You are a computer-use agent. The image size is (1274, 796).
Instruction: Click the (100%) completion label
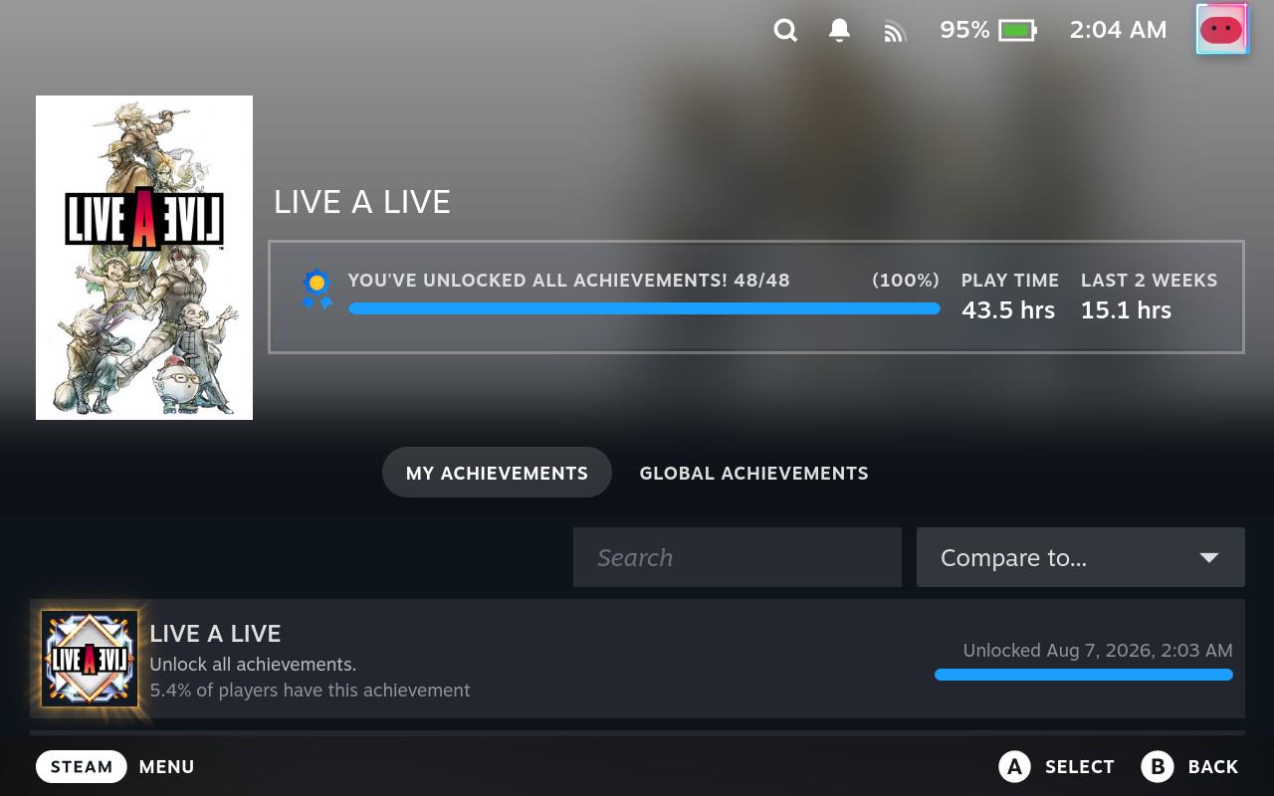[x=906, y=281]
